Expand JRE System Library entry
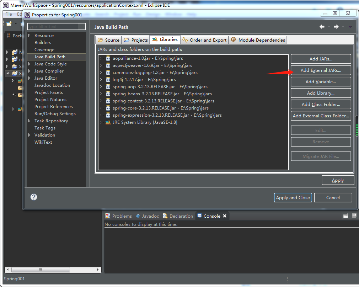The height and width of the screenshot is (287, 359). 101,122
